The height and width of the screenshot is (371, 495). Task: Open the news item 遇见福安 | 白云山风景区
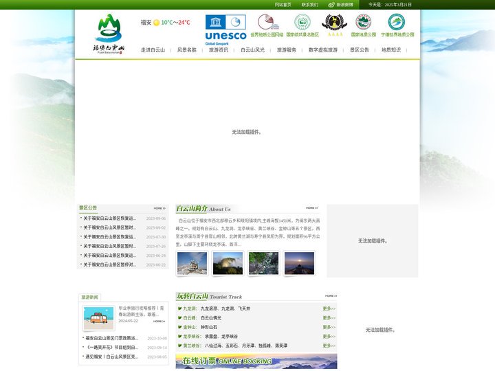click(x=112, y=357)
